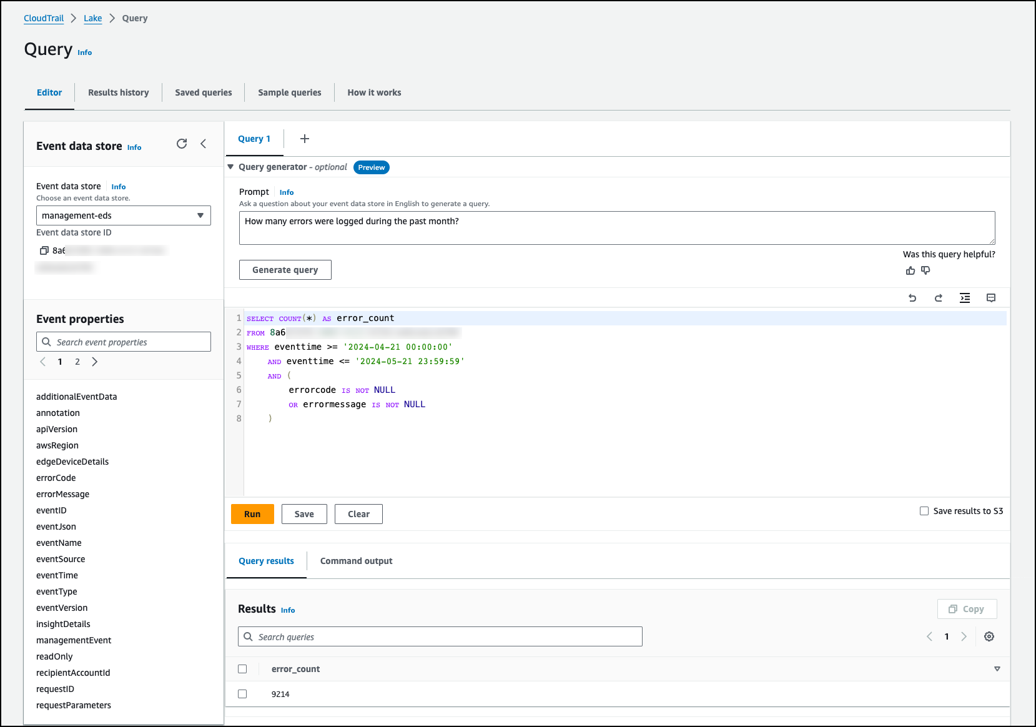1036x727 pixels.
Task: Select all result rows via header checkbox
Action: 243,668
